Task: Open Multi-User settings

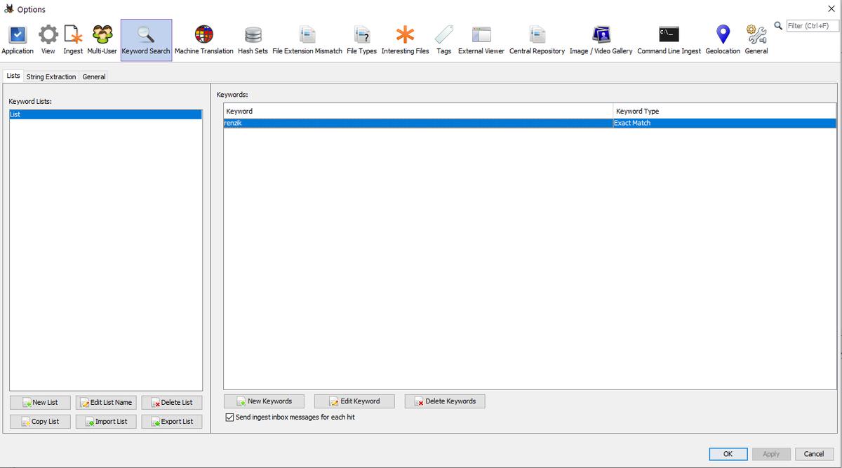Action: point(102,40)
